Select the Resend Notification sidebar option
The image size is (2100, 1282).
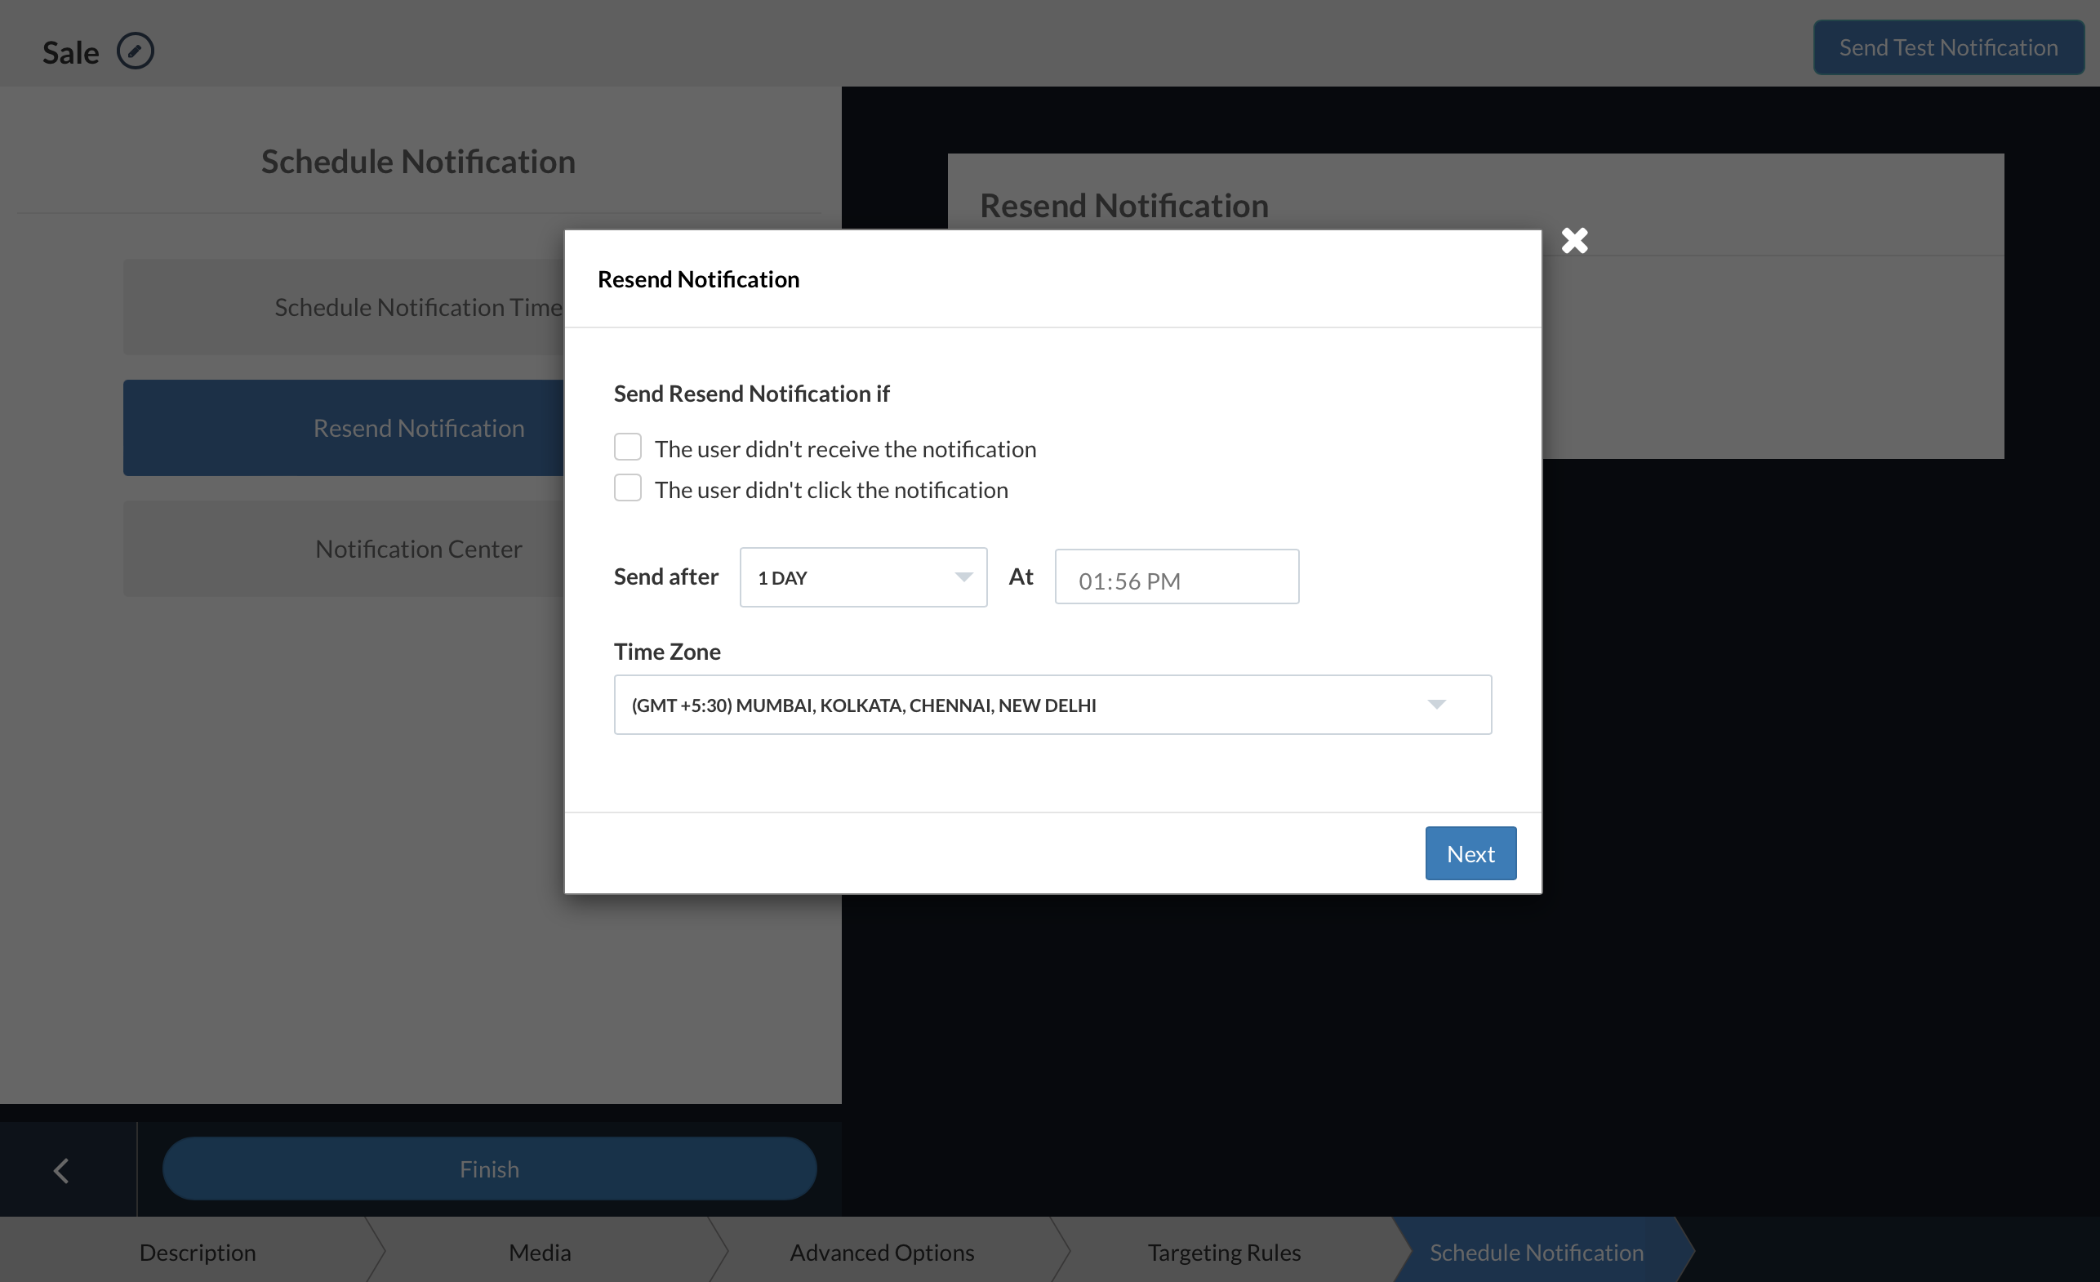click(344, 428)
